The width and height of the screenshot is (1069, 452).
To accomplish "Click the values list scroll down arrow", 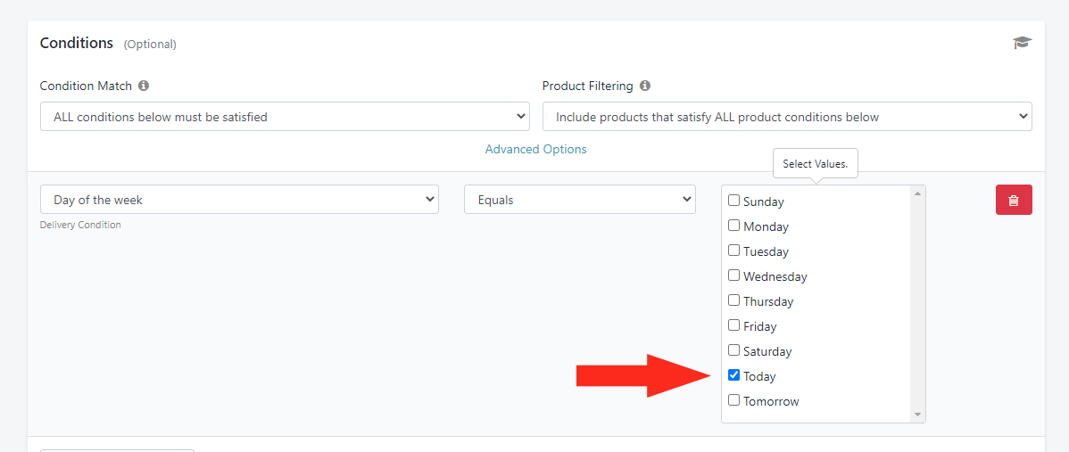I will (x=917, y=415).
